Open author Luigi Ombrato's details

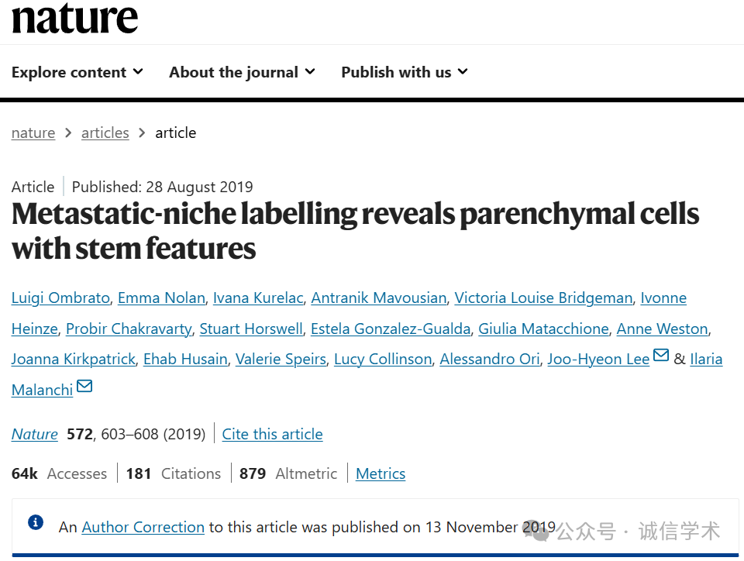tap(60, 298)
